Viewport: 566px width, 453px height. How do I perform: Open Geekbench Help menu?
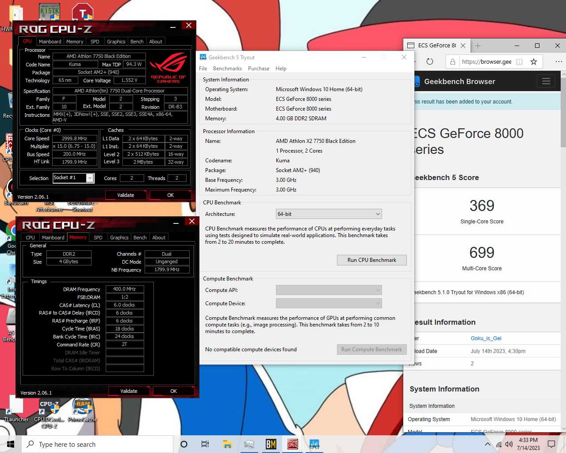point(281,69)
